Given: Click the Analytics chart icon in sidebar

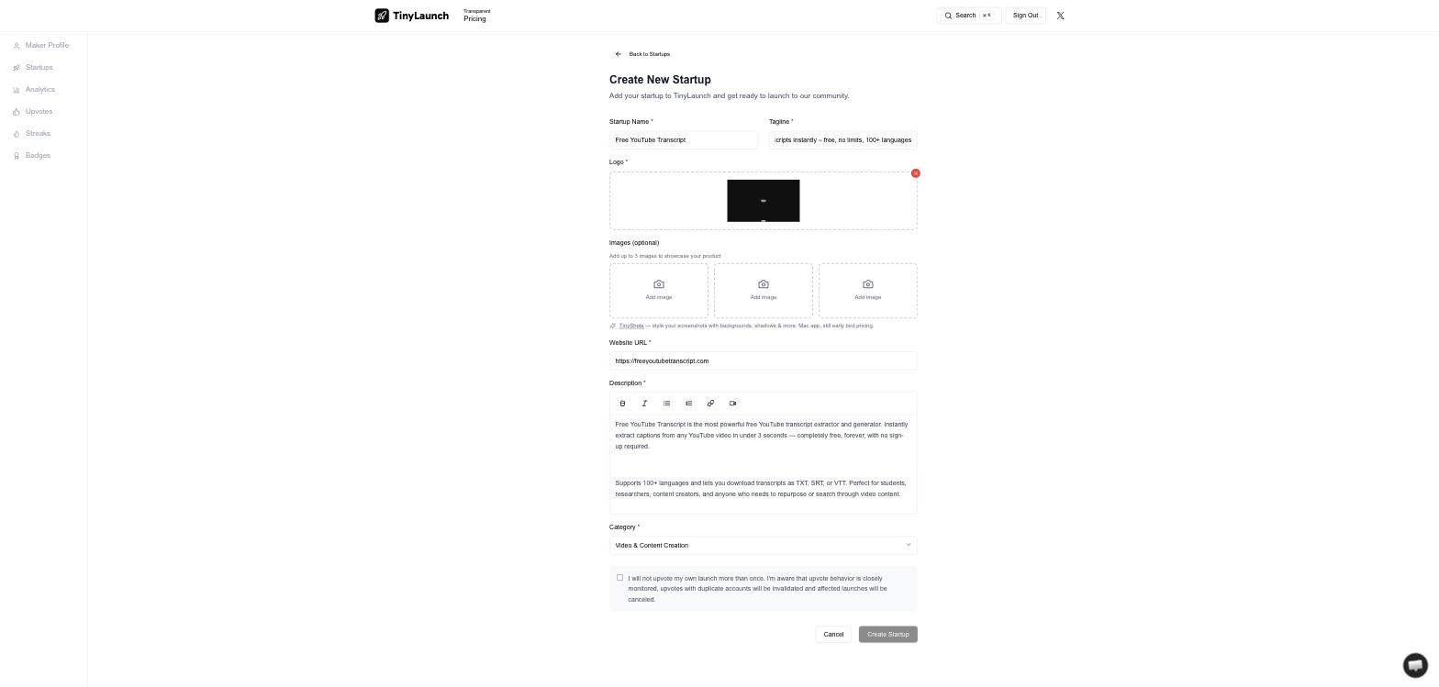Looking at the screenshot, I should point(17,90).
